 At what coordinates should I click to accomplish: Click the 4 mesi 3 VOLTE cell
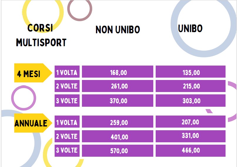(67, 101)
